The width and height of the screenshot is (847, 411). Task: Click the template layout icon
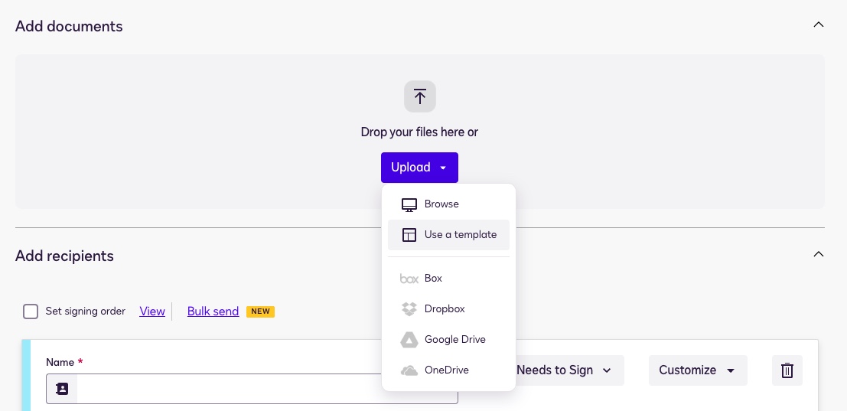[x=409, y=235]
